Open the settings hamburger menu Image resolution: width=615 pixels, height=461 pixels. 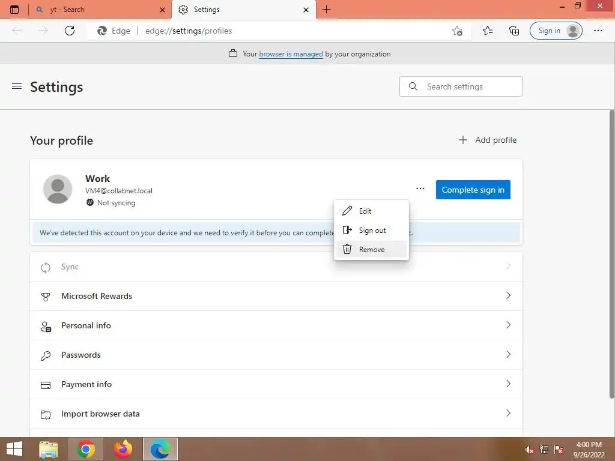coord(17,86)
